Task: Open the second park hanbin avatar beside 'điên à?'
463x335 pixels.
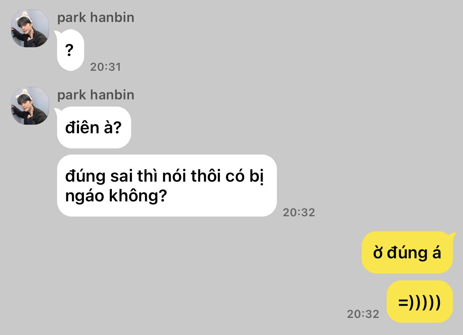Action: 30,106
